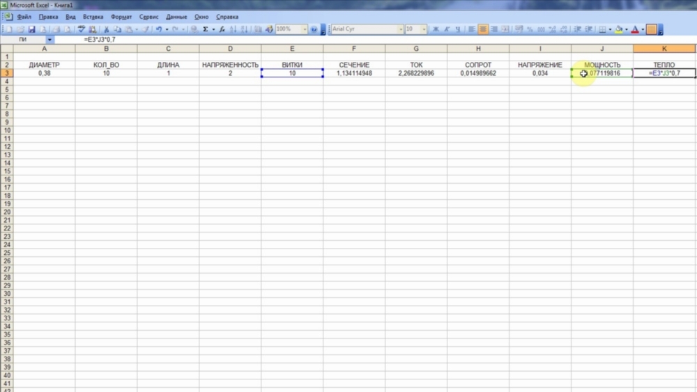Screen dimensions: 697x392
Task: Open the Справка menu
Action: click(x=227, y=17)
